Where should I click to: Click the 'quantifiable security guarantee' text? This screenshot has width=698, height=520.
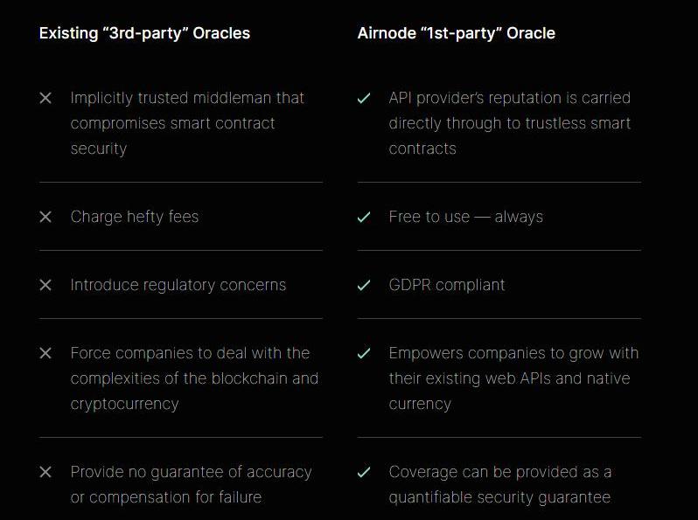pyautogui.click(x=499, y=497)
